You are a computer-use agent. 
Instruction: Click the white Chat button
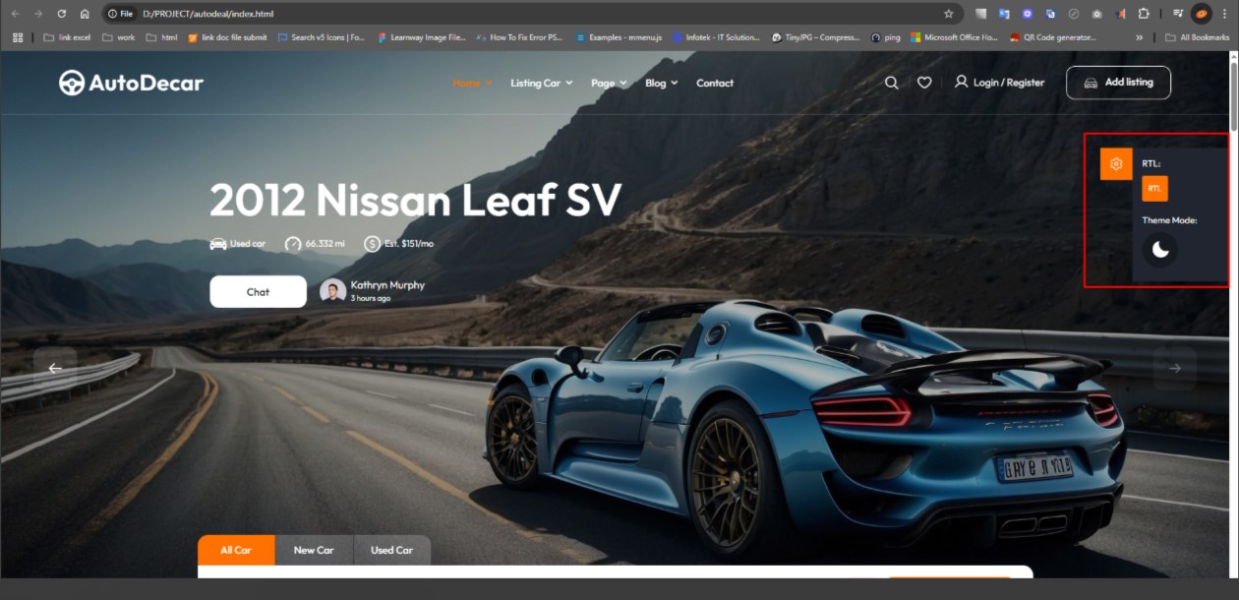[258, 291]
